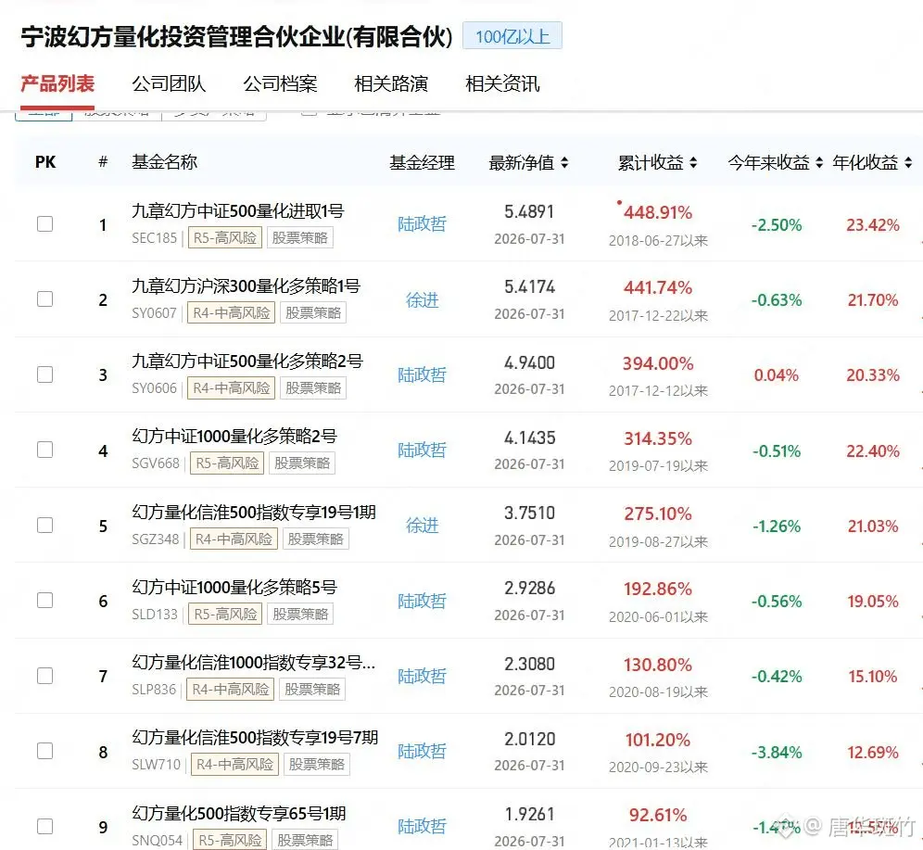Sort by 年化收益 column arrows
This screenshot has width=923, height=850.
tap(907, 162)
